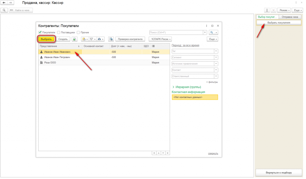Jump to last row with the list navigation icon
This screenshot has height=179, width=306.
(168, 153)
